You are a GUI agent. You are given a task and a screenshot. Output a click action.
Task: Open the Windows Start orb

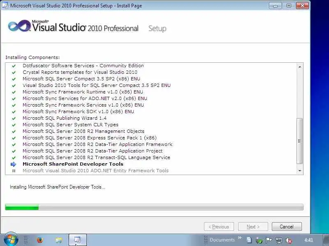[11, 239]
